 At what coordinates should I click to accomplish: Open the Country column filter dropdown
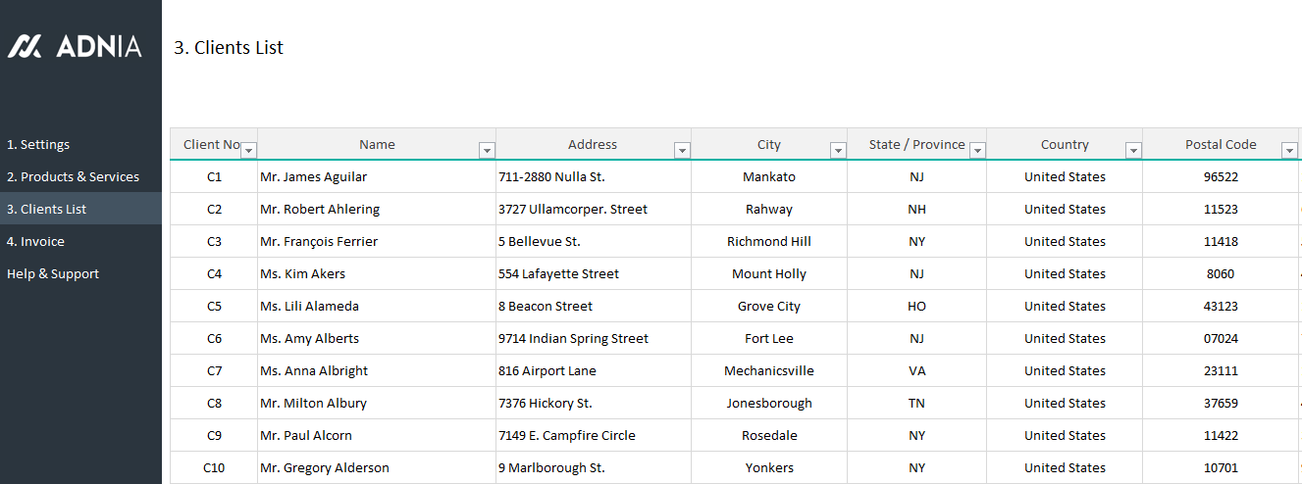pyautogui.click(x=1133, y=150)
